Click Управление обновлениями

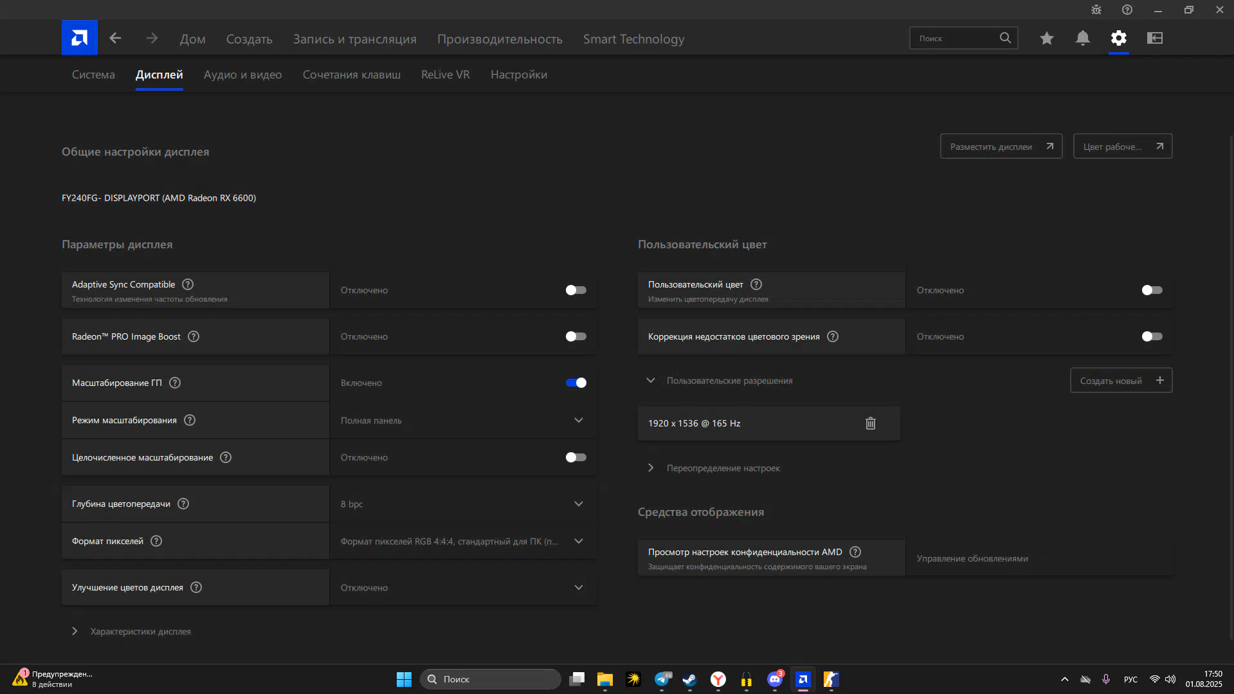972,558
